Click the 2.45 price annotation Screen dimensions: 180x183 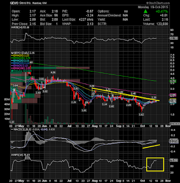coord(133,93)
